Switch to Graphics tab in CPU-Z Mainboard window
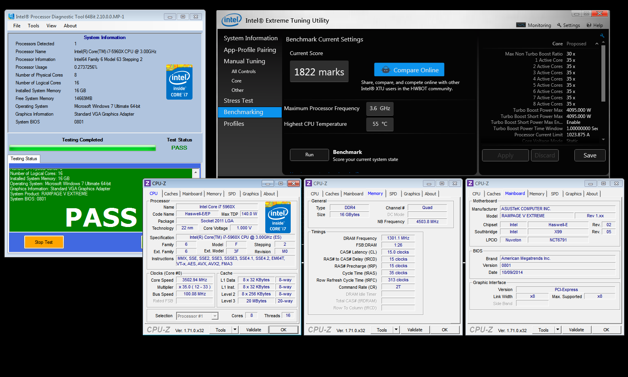The image size is (628, 377). pos(573,194)
